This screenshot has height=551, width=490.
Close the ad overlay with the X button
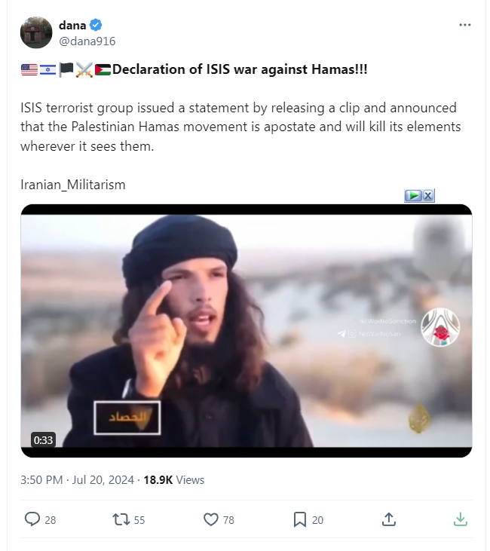click(428, 195)
